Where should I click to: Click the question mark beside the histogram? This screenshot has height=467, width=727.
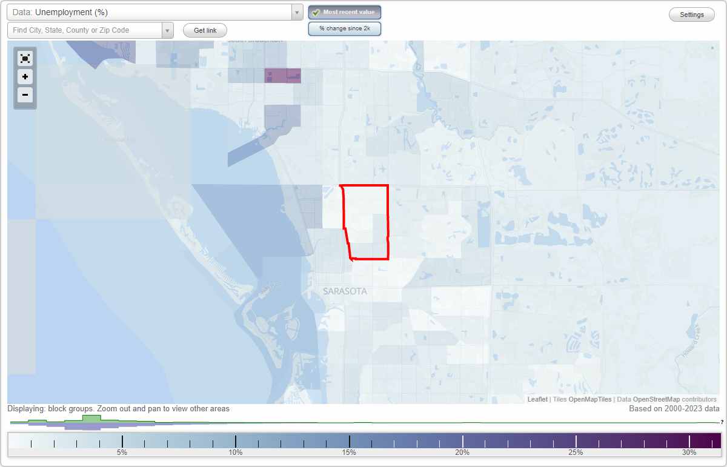point(722,422)
